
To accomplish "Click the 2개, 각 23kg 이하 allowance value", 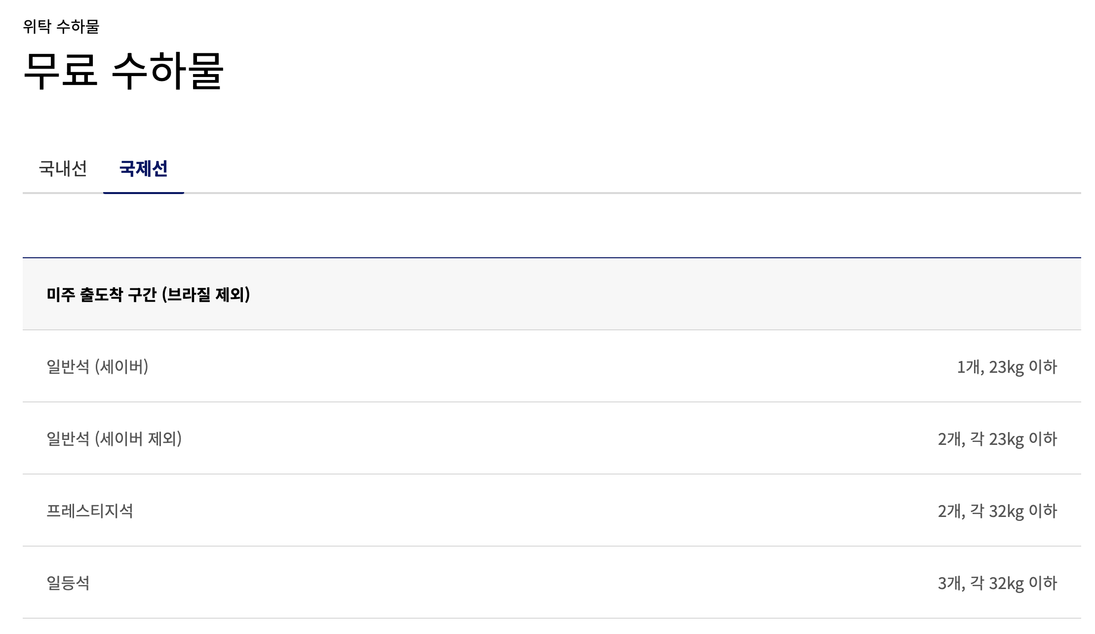I will pos(998,439).
